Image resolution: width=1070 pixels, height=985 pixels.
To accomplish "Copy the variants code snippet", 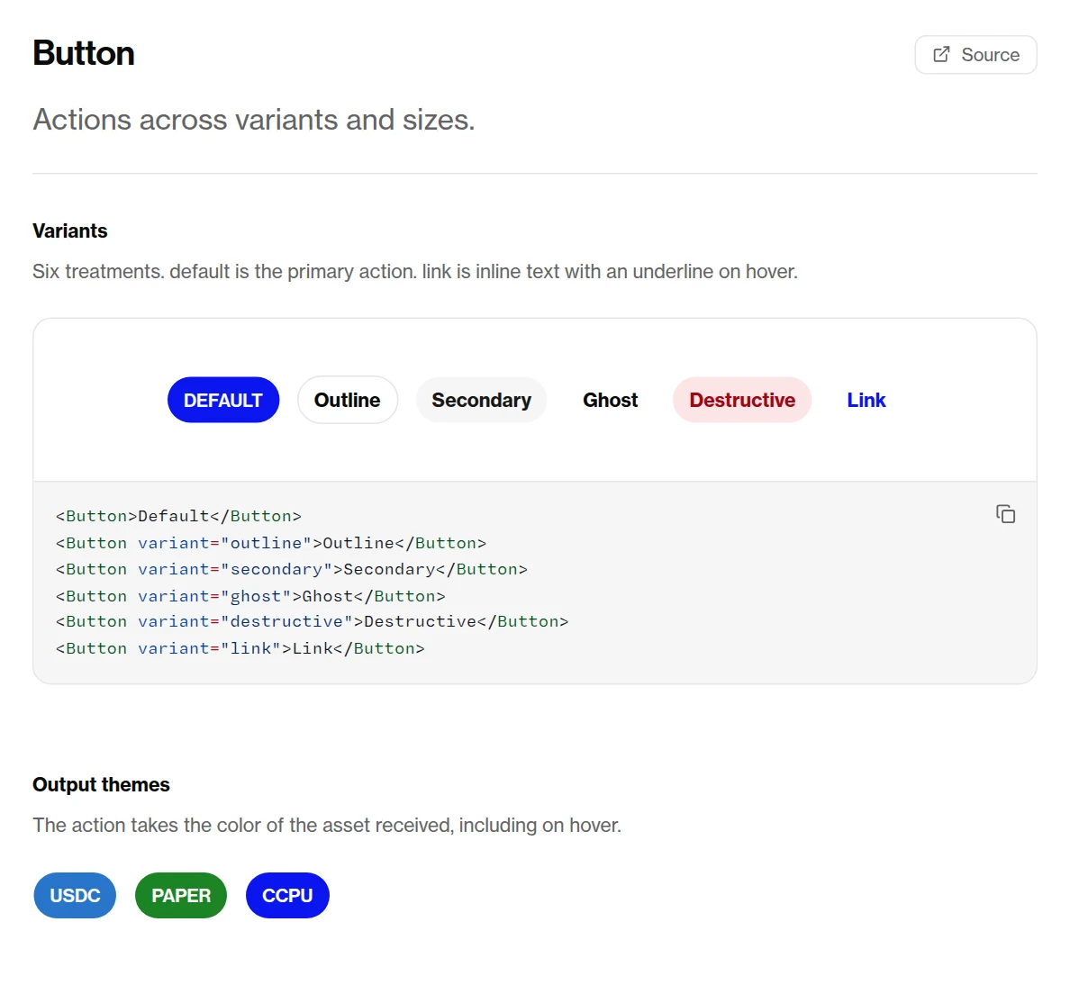I will pyautogui.click(x=1005, y=513).
